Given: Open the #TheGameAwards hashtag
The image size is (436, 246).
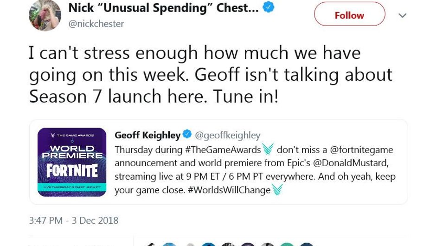Looking at the screenshot, I should point(224,149).
